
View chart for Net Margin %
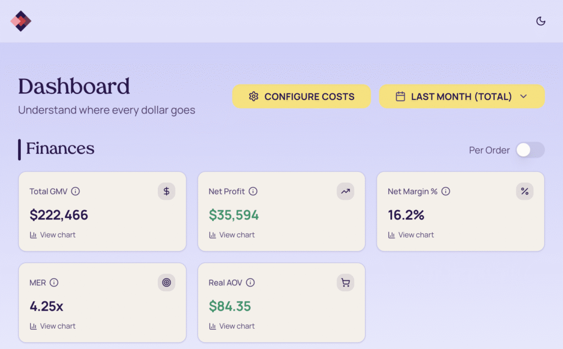point(411,235)
